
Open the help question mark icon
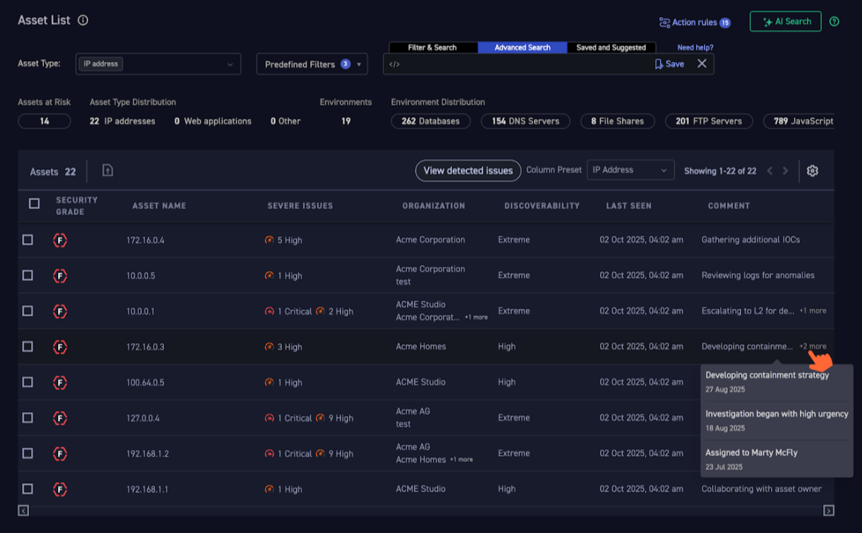coord(834,22)
